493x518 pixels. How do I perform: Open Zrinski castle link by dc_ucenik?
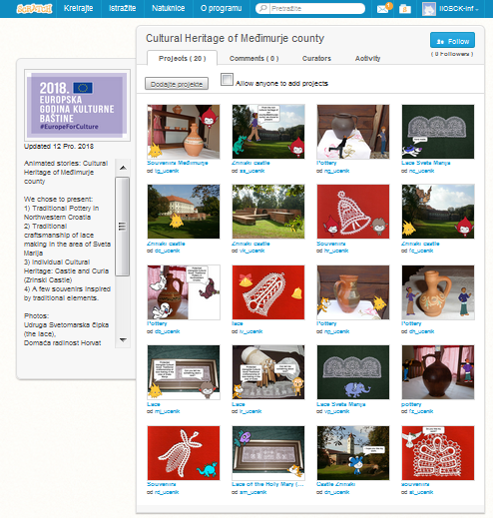point(166,244)
